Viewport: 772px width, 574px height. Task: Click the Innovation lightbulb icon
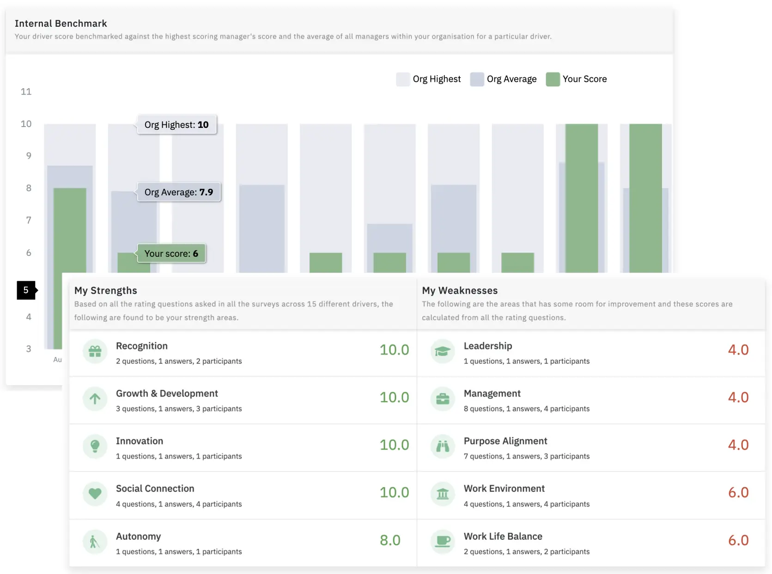[95, 447]
